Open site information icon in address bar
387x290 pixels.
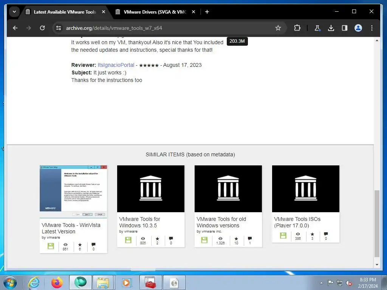tap(59, 28)
